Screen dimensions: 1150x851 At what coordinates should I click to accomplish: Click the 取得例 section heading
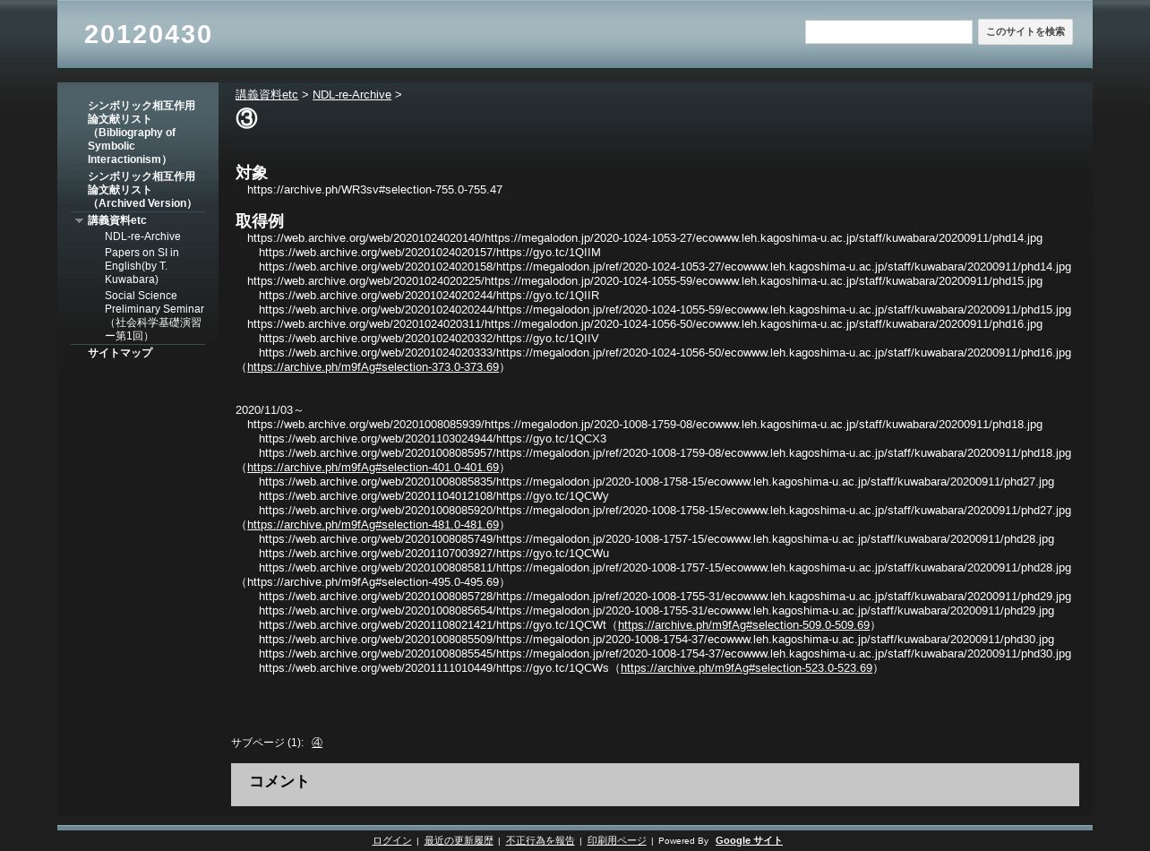(x=260, y=221)
